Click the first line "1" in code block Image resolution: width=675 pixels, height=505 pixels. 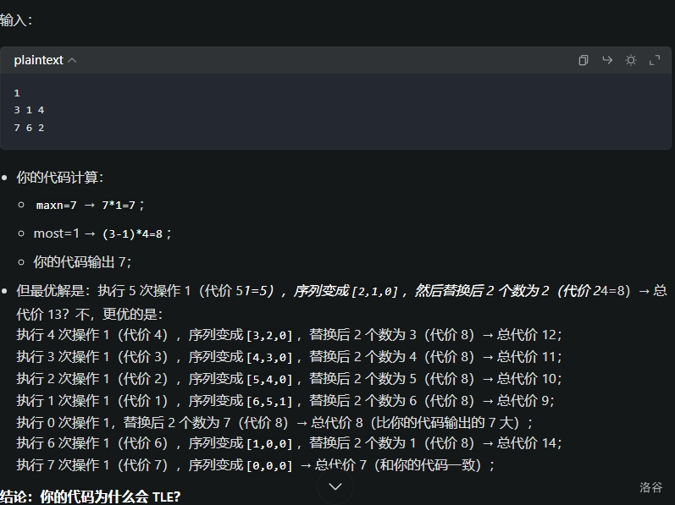pos(17,93)
